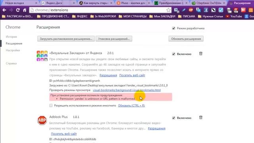The image size is (254, 143).
Task: Click Загрузить распакованное расширение button
Action: coord(66,39)
